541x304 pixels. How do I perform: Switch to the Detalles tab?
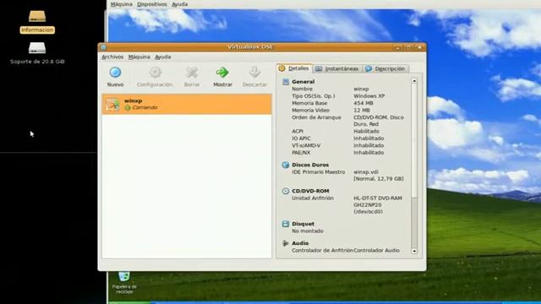point(294,68)
